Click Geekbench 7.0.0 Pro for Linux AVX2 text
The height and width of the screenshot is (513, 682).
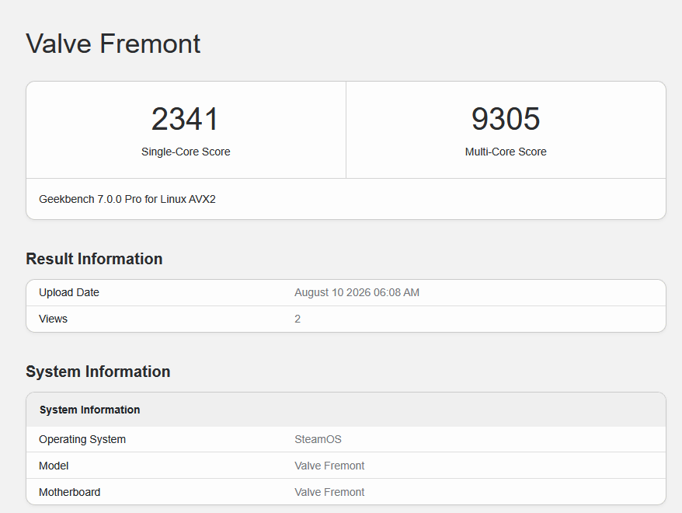click(x=127, y=199)
